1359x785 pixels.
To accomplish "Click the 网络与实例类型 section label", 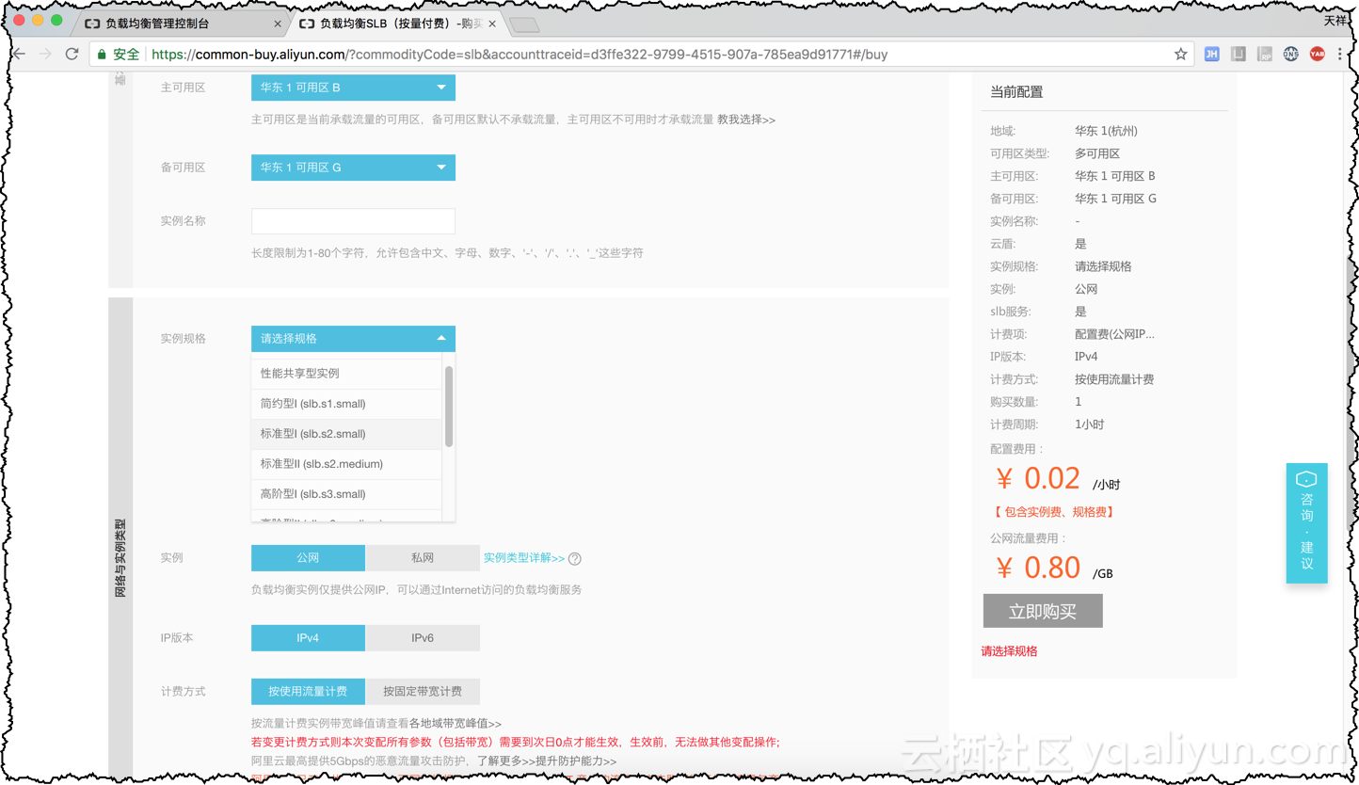I will (x=120, y=558).
